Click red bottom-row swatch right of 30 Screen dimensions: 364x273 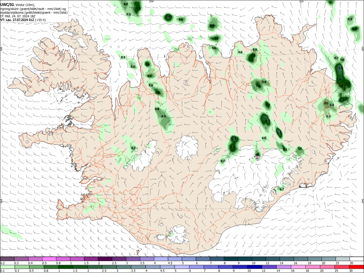pos(357,267)
